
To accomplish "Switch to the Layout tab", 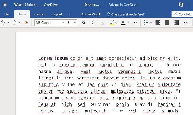I will (x=57, y=14).
